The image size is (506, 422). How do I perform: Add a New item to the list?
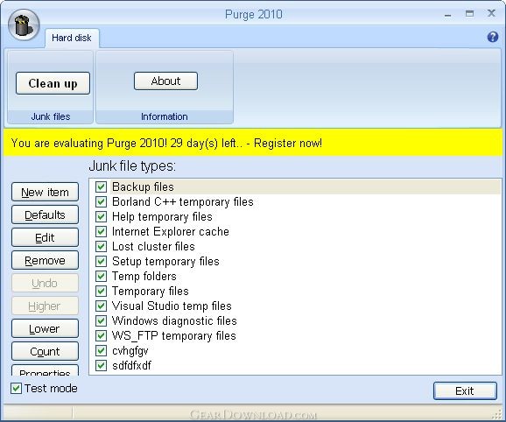point(45,193)
